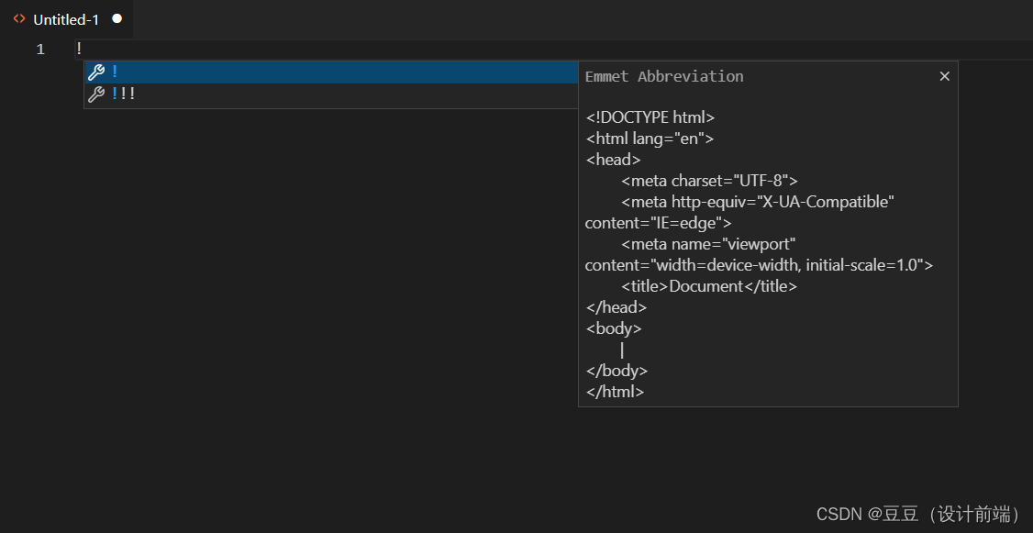
Task: Switch to the Untitled-1 editor tab
Action: click(64, 18)
